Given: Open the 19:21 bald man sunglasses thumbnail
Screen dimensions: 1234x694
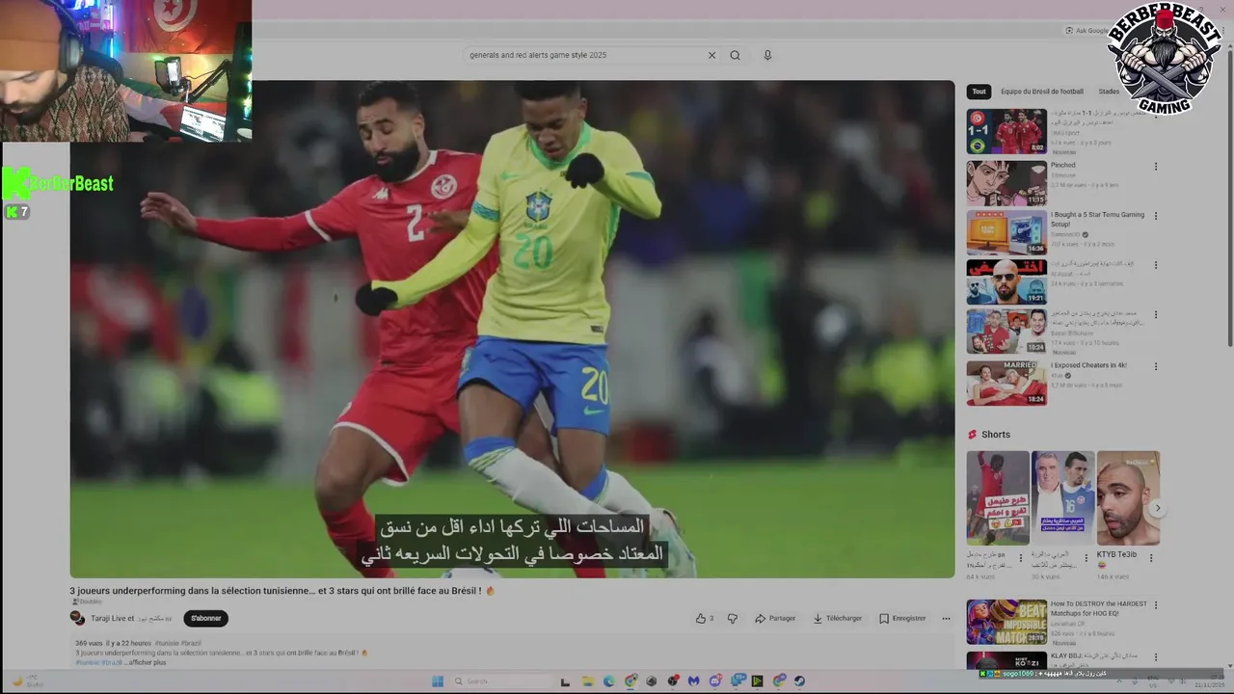Looking at the screenshot, I should [1006, 281].
